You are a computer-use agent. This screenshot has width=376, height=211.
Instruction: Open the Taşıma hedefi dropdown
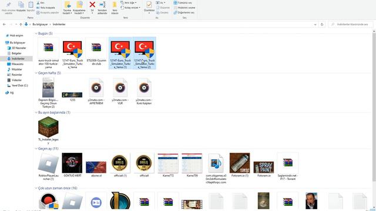click(67, 8)
